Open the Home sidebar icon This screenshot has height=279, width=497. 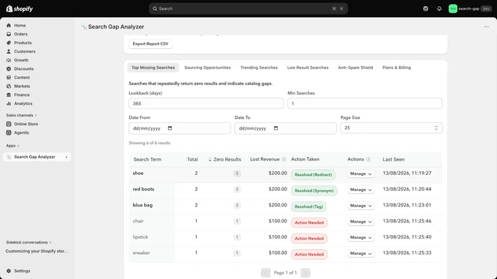[9, 25]
